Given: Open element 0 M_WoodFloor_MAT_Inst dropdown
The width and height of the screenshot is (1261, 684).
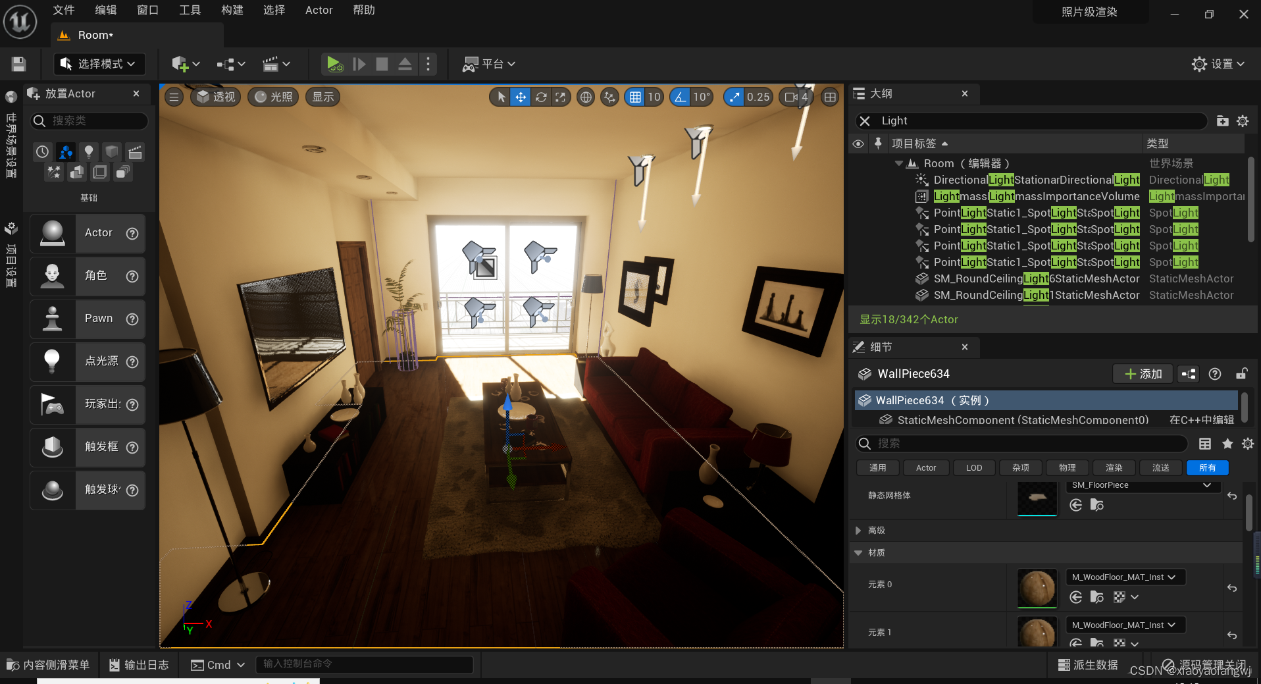Looking at the screenshot, I should 1125,577.
